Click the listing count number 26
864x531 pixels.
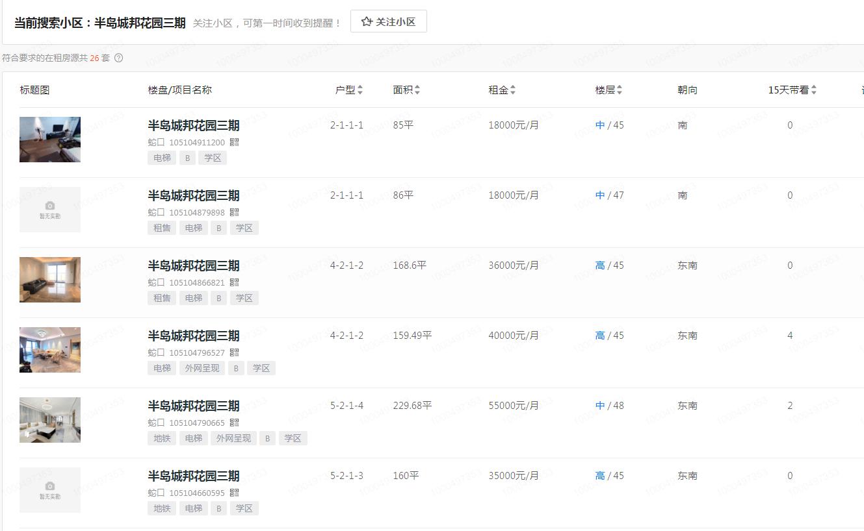(94, 58)
